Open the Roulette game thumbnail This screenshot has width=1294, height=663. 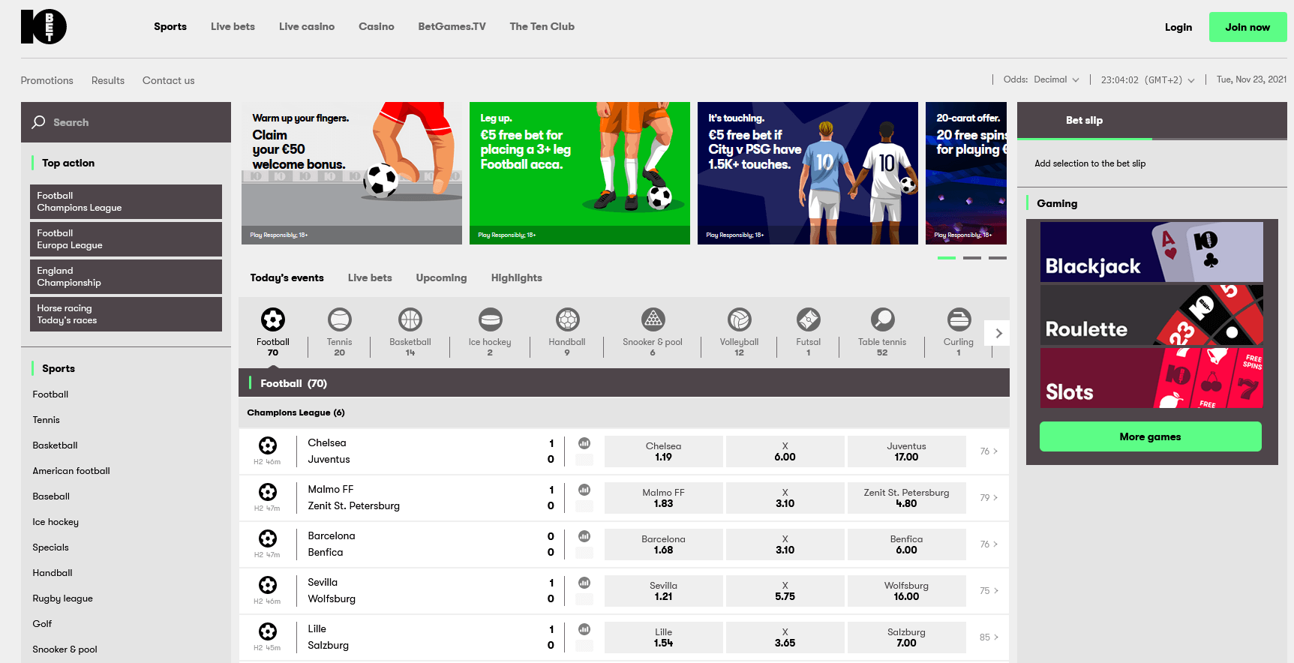pyautogui.click(x=1151, y=315)
